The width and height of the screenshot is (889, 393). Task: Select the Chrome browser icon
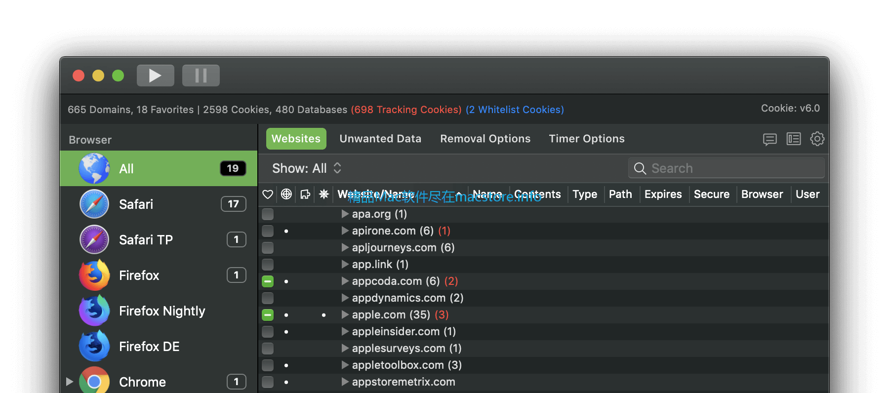(x=94, y=381)
